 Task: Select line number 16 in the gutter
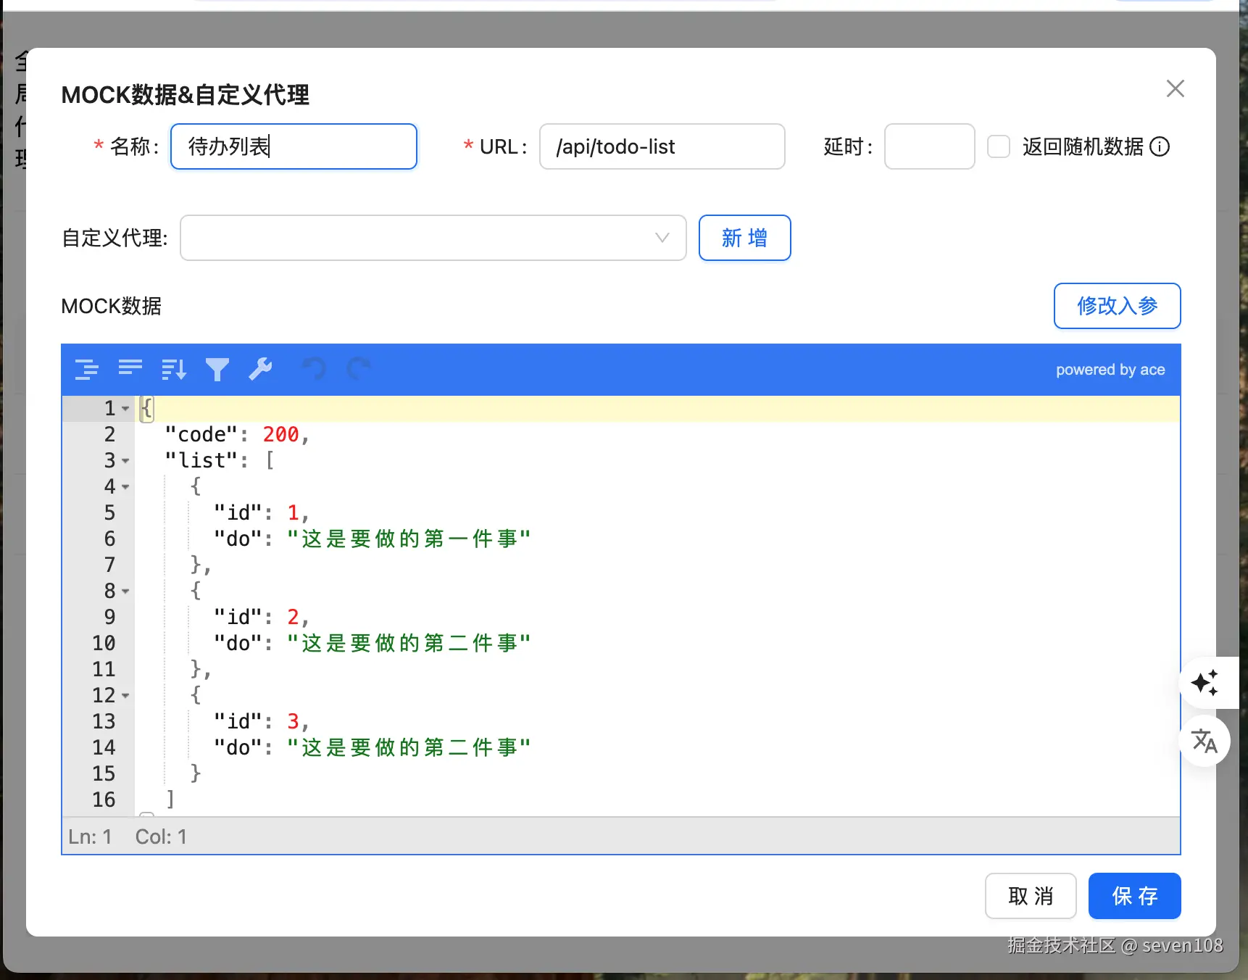coord(104,800)
